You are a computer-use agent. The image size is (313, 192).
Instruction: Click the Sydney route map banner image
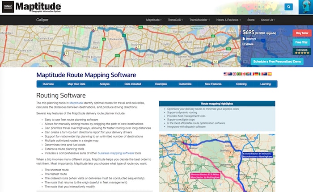coord(120,46)
